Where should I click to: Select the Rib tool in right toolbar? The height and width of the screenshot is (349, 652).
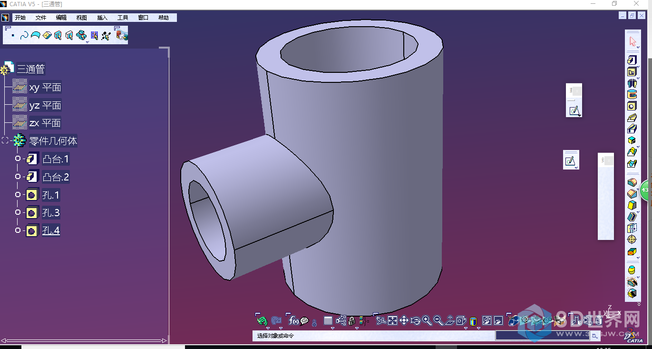click(632, 118)
